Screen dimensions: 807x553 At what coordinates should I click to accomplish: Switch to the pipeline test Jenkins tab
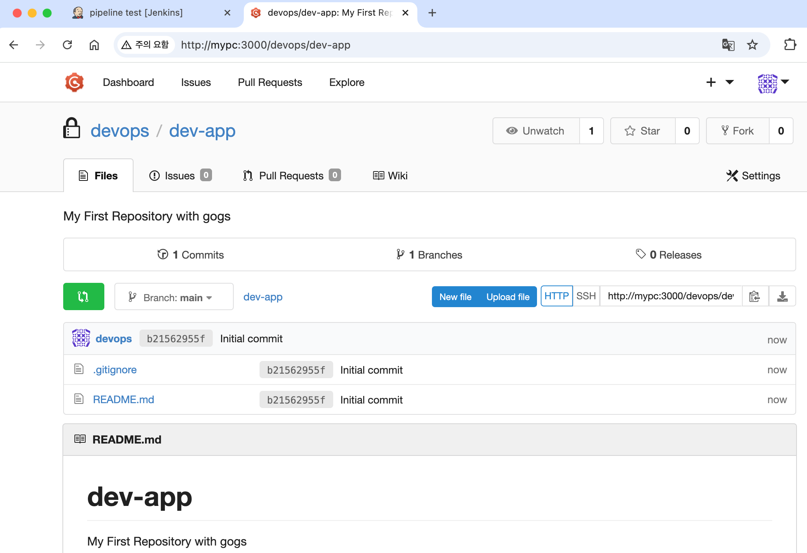136,13
